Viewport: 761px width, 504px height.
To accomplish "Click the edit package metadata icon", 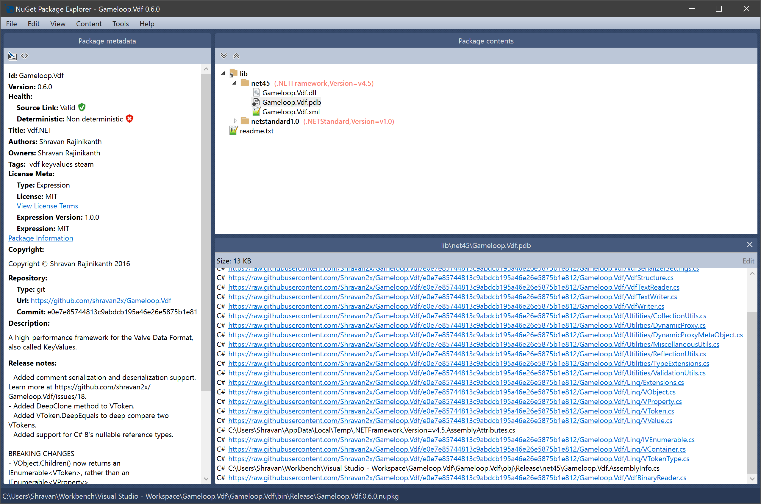I will click(12, 56).
